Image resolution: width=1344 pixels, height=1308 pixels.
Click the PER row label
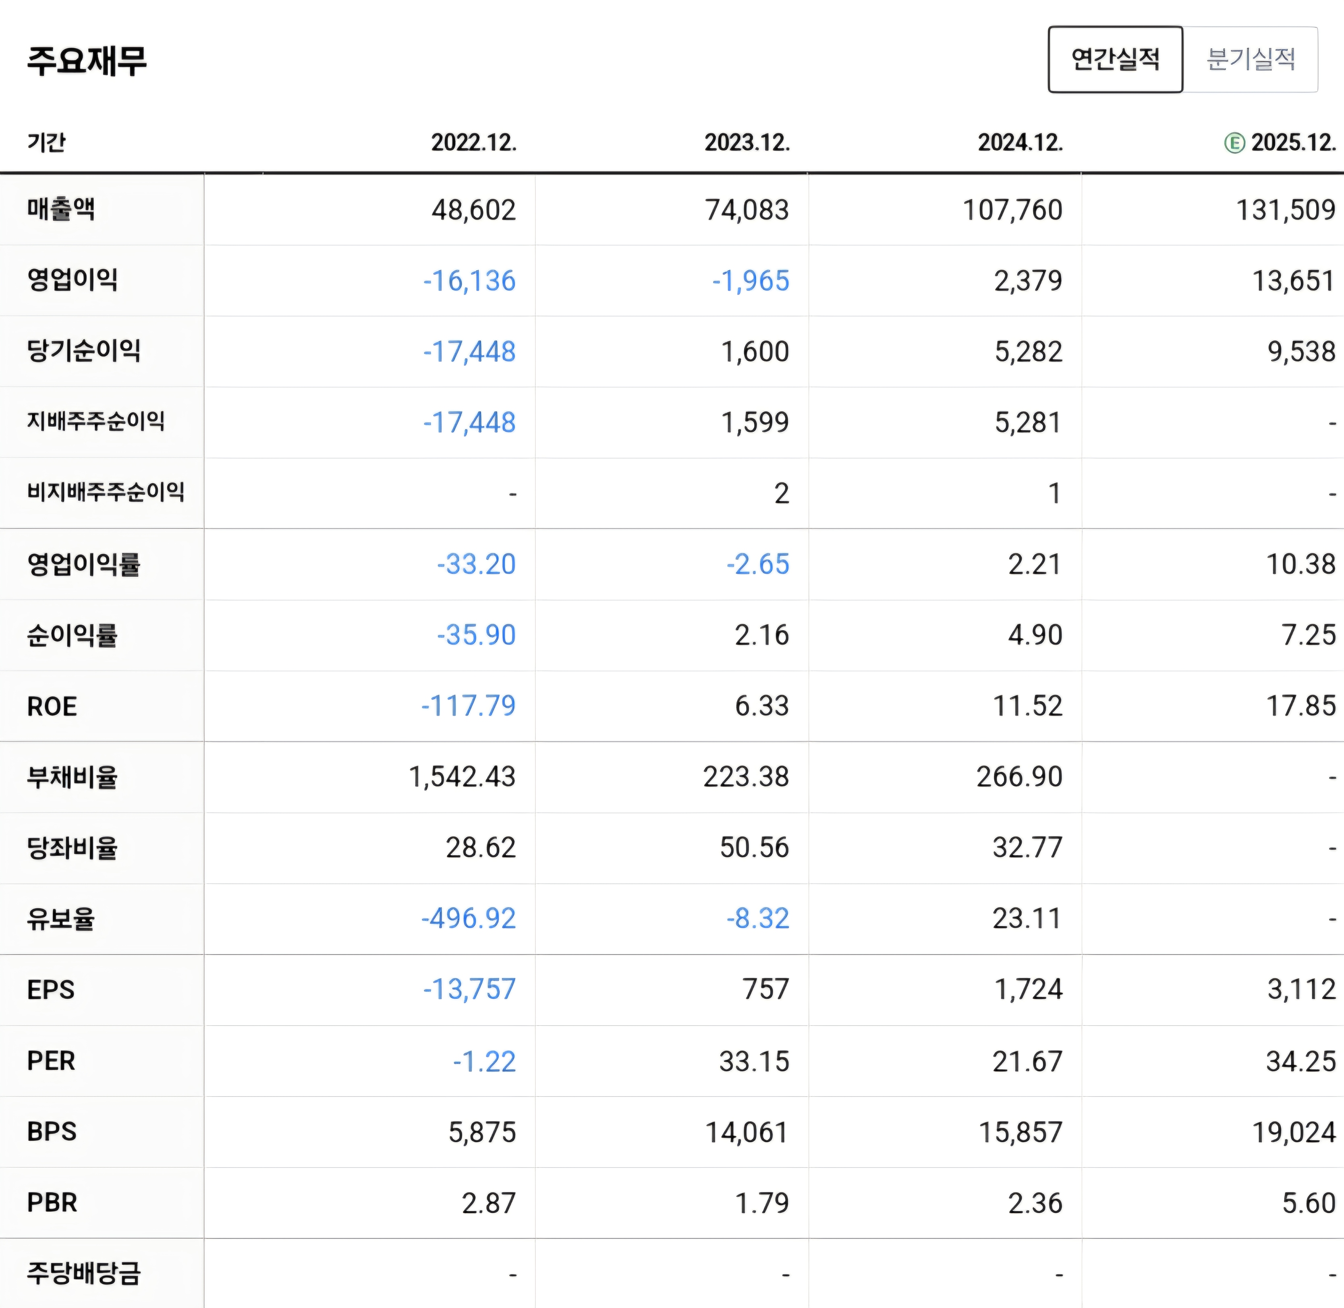click(x=51, y=1061)
